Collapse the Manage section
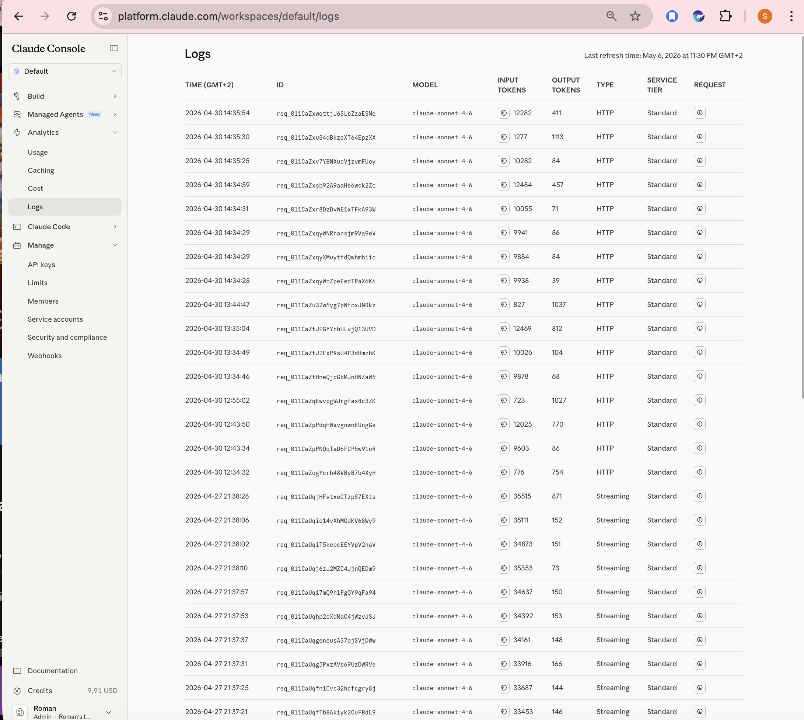 click(x=64, y=245)
